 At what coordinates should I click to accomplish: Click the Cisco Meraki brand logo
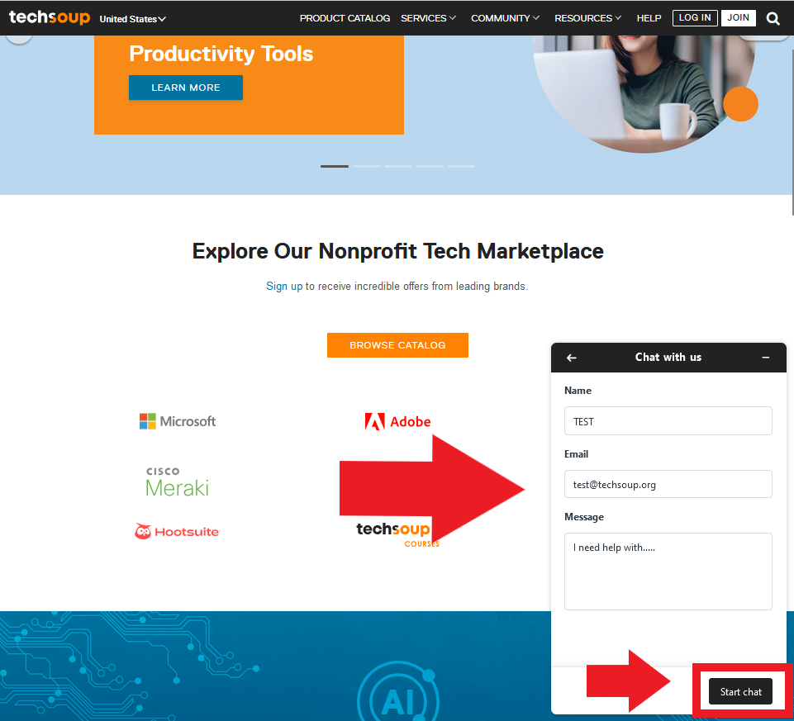coord(177,477)
